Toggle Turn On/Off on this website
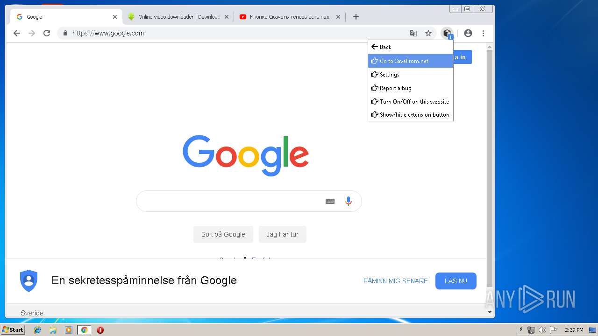598x336 pixels. 411,101
